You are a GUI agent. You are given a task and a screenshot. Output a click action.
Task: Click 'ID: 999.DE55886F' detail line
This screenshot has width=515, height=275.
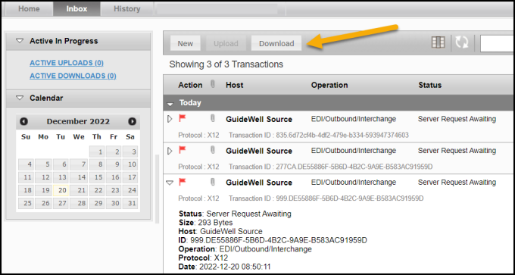pyautogui.click(x=273, y=240)
